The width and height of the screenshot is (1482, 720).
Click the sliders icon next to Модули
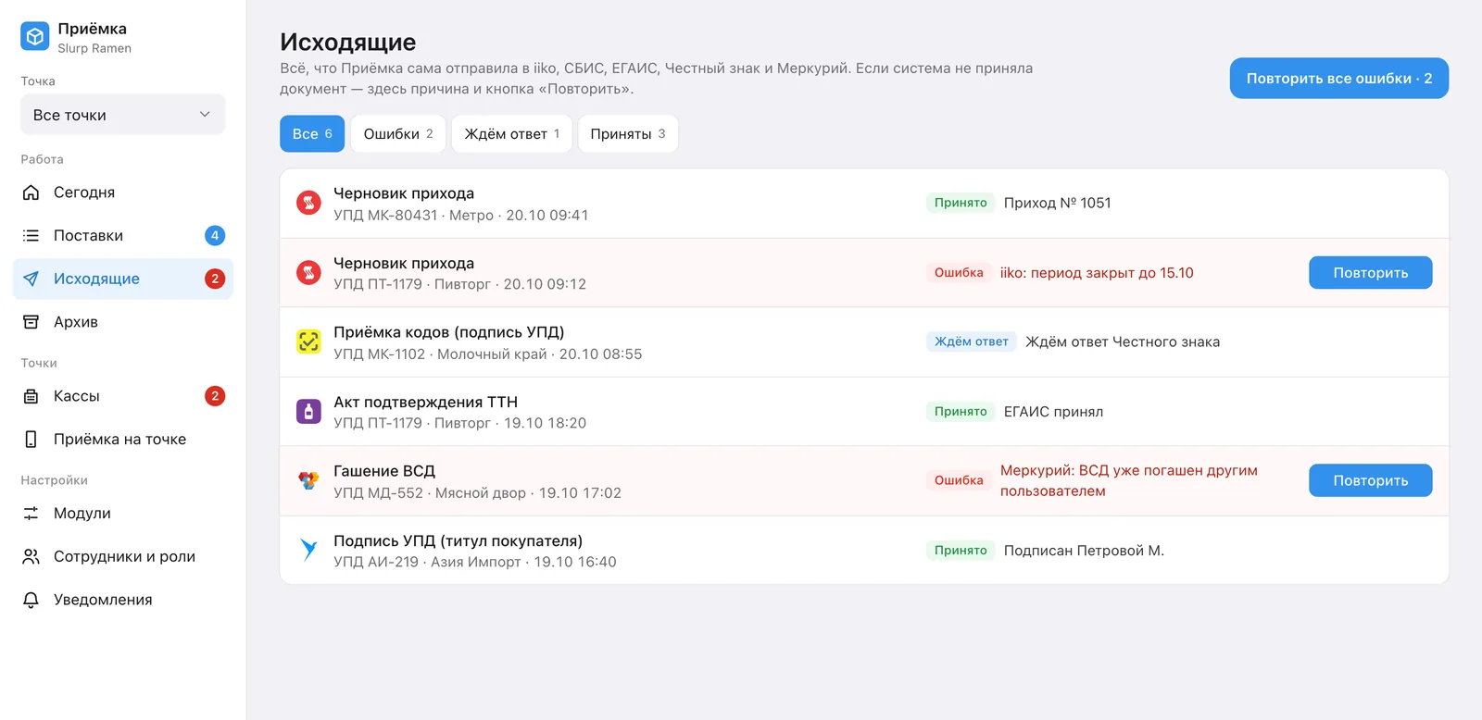click(31, 513)
